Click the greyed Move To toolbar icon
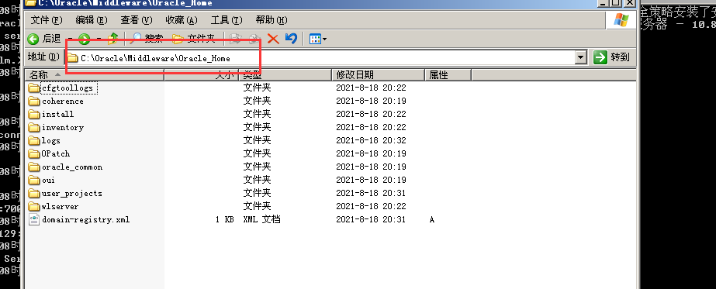 tap(236, 39)
